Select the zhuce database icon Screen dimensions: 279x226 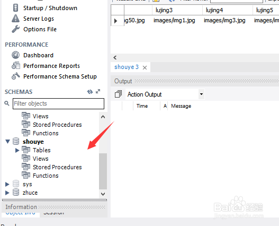tap(16, 192)
